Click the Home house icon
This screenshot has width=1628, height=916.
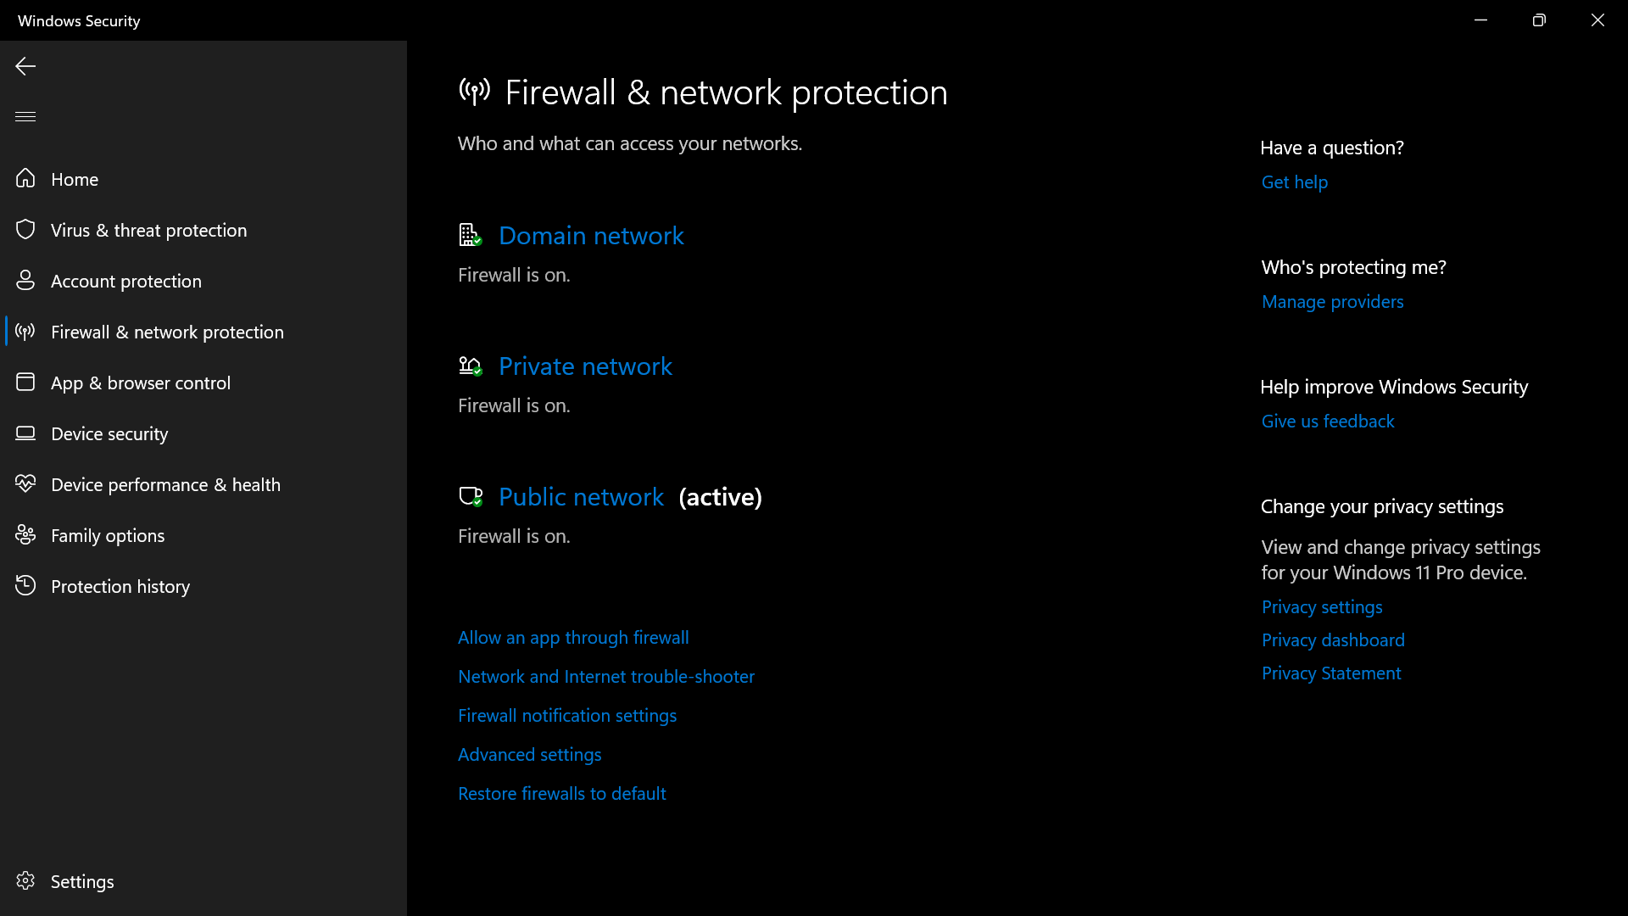coord(25,179)
